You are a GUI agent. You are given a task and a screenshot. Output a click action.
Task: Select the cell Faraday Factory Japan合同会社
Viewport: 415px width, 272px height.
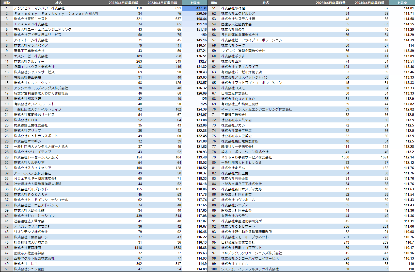56,13
